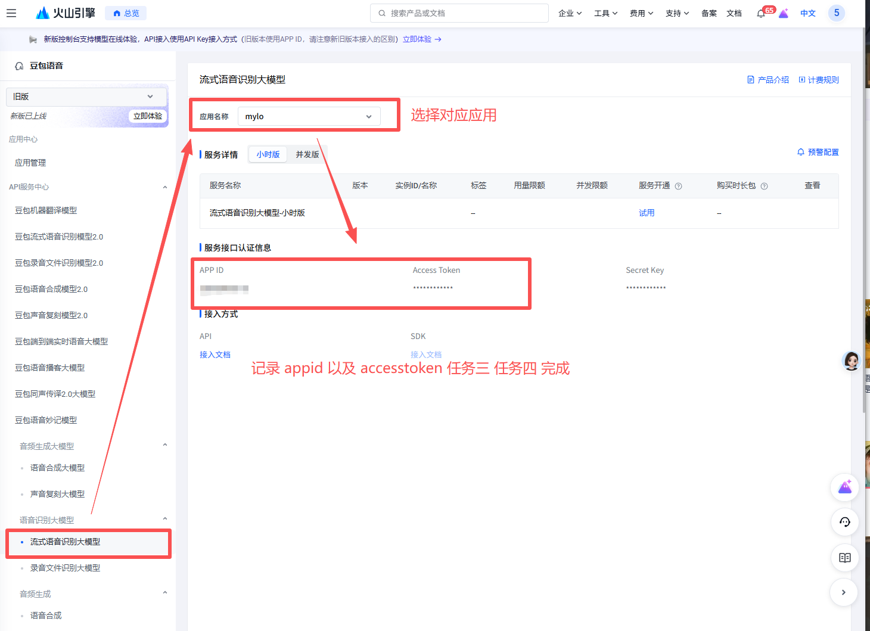The width and height of the screenshot is (870, 631).
Task: Click 试用 in the service row
Action: tap(647, 213)
